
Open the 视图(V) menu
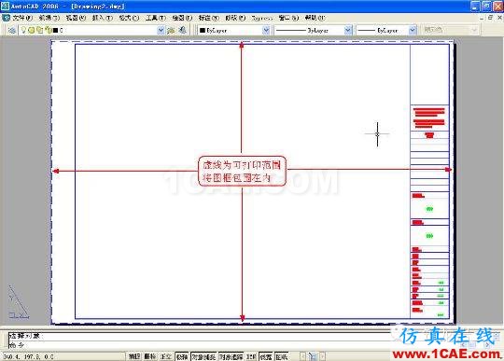tap(76, 18)
